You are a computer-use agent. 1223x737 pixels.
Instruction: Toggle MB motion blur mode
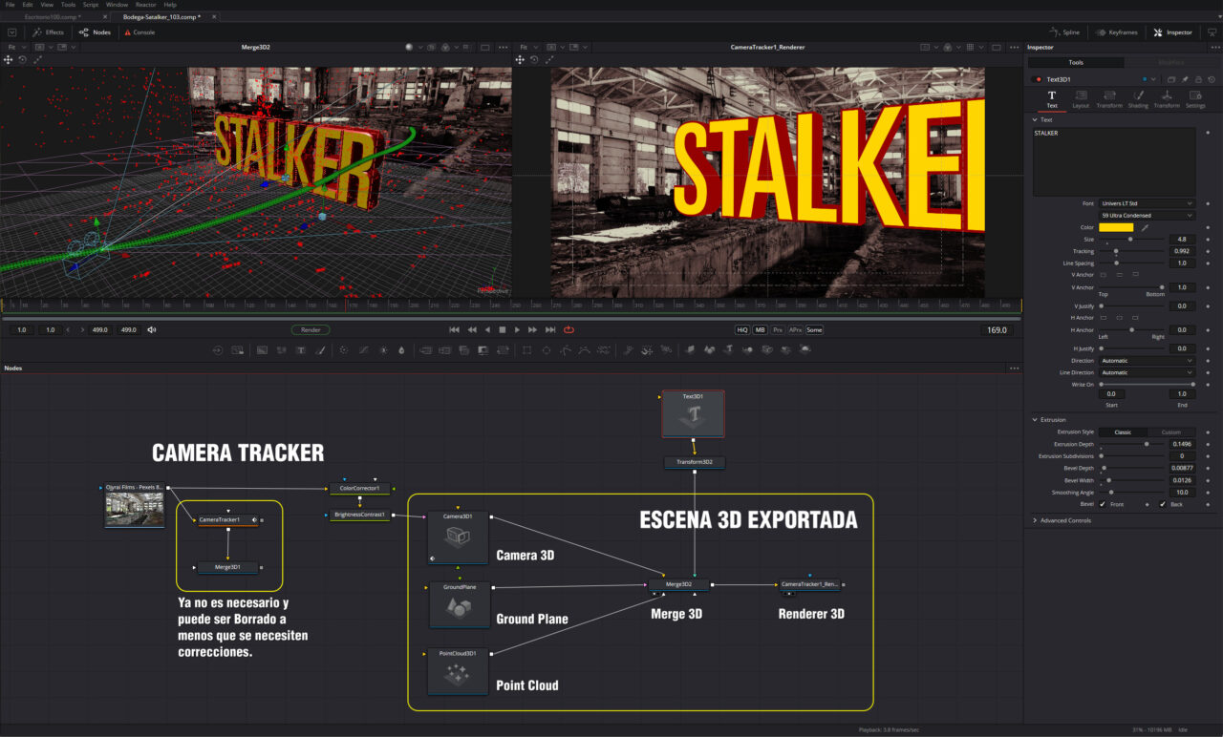tap(760, 329)
